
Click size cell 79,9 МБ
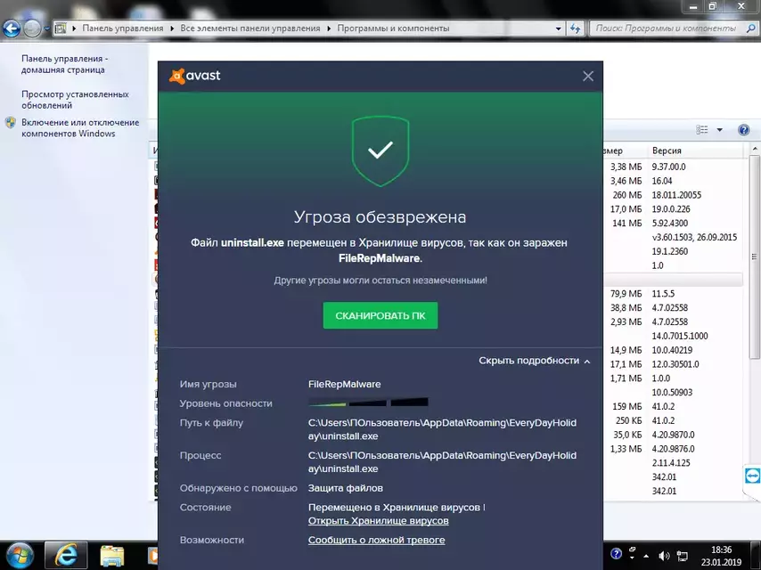click(626, 294)
